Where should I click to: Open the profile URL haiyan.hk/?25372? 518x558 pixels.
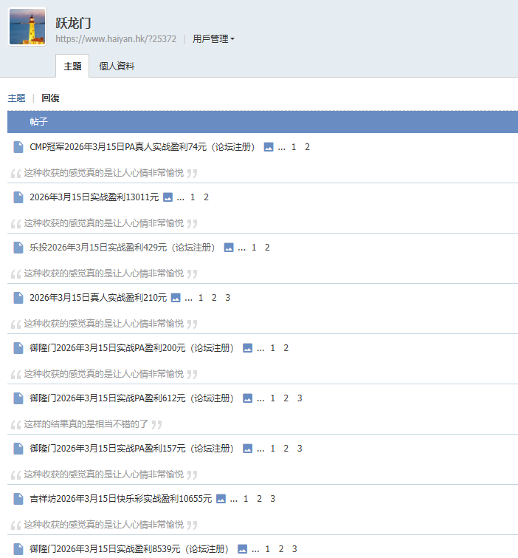point(116,39)
